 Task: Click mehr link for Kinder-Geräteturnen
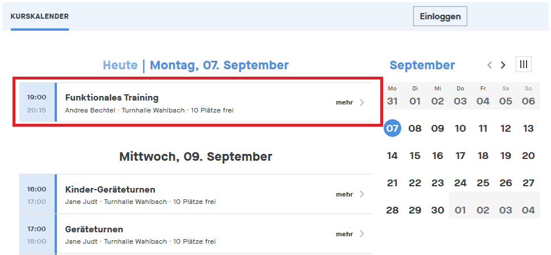(344, 194)
